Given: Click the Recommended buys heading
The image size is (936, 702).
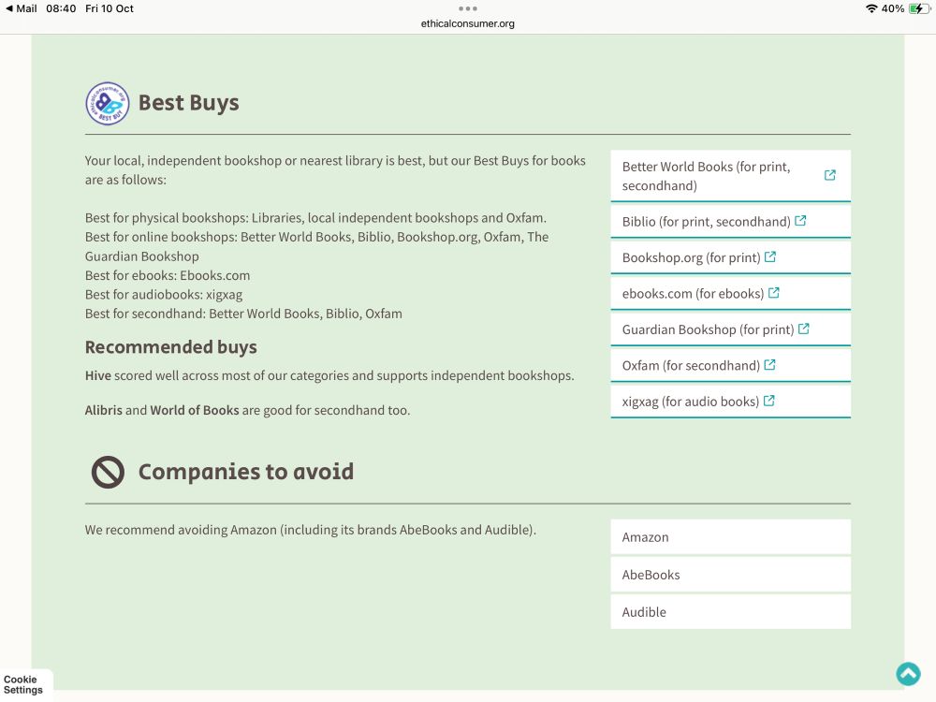Looking at the screenshot, I should pyautogui.click(x=170, y=347).
